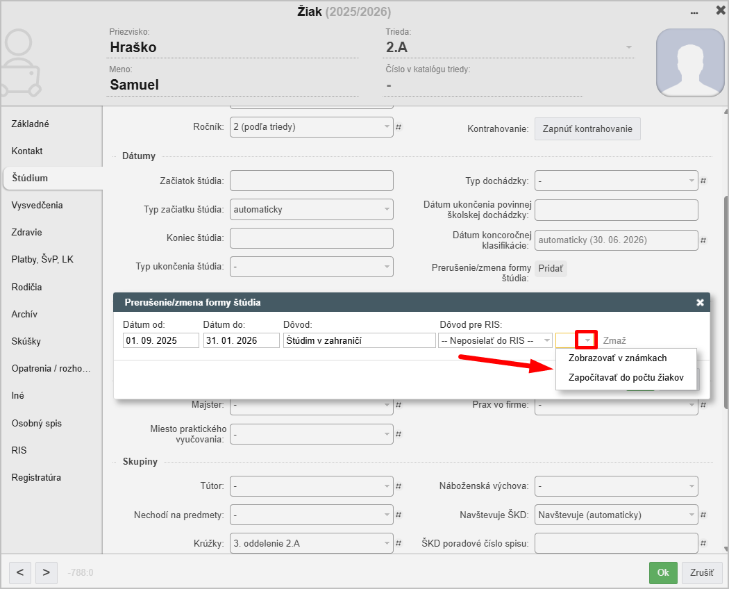Click the hash icon next to Krúžky
729x589 pixels.
(x=399, y=544)
